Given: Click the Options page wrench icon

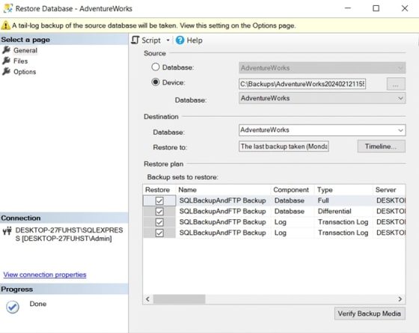Looking at the screenshot, I should coord(7,71).
